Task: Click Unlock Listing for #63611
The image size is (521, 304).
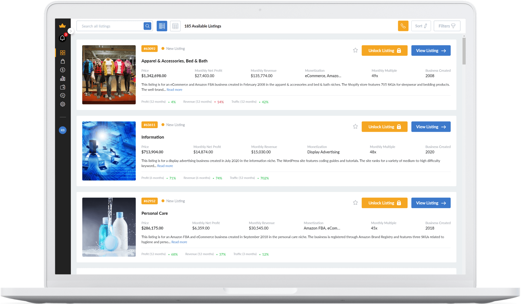Action: click(384, 127)
